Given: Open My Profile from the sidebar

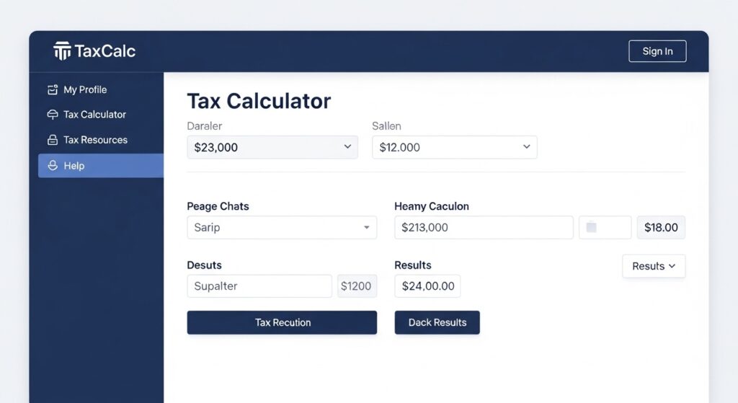Looking at the screenshot, I should tap(85, 90).
